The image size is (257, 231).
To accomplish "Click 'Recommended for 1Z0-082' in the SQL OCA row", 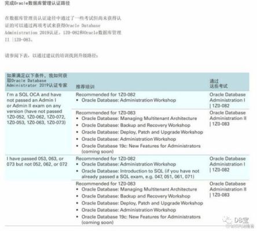I will [x=105, y=95].
